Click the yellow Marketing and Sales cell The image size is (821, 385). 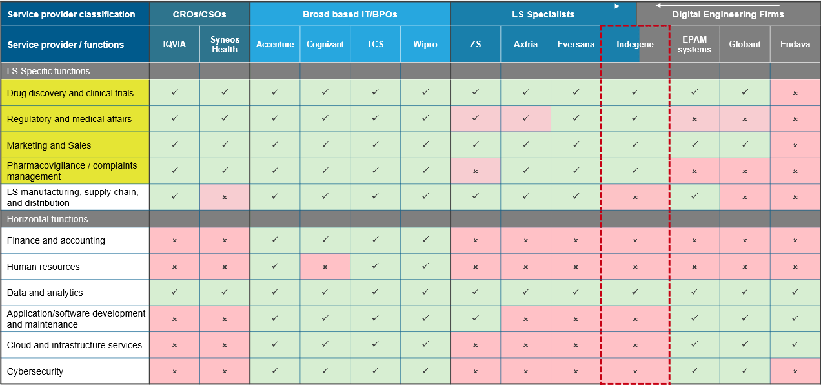(75, 145)
